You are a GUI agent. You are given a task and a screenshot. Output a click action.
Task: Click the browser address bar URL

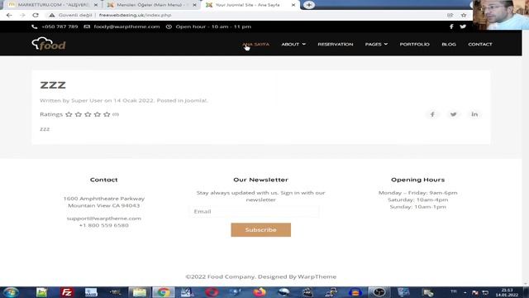[x=135, y=15]
